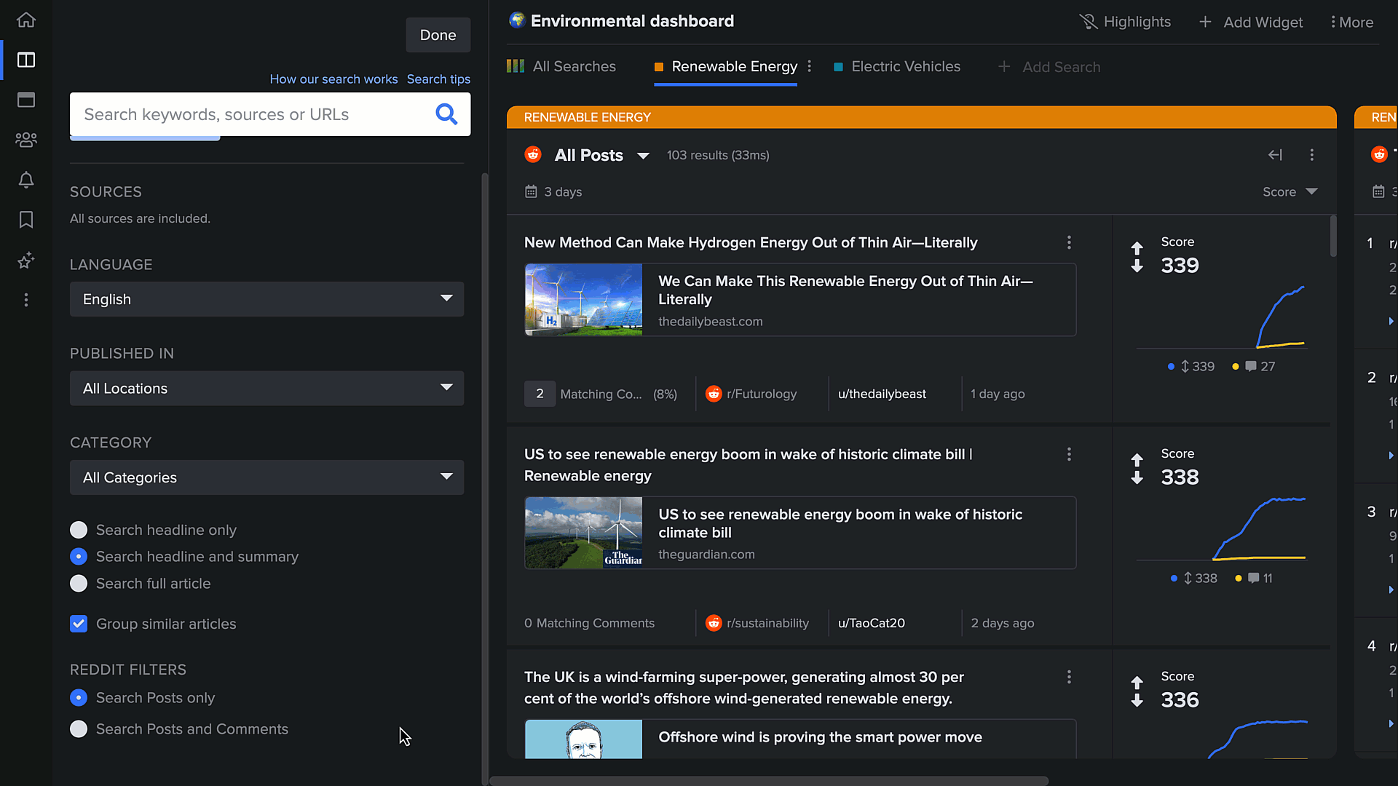Viewport: 1398px width, 786px height.
Task: Click upvote arrows next to Score 336
Action: coord(1137,691)
